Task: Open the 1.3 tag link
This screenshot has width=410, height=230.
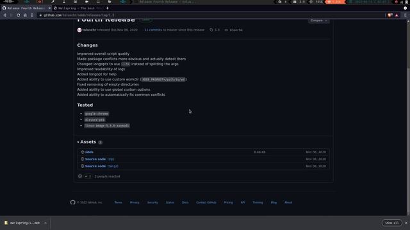Action: click(215, 30)
